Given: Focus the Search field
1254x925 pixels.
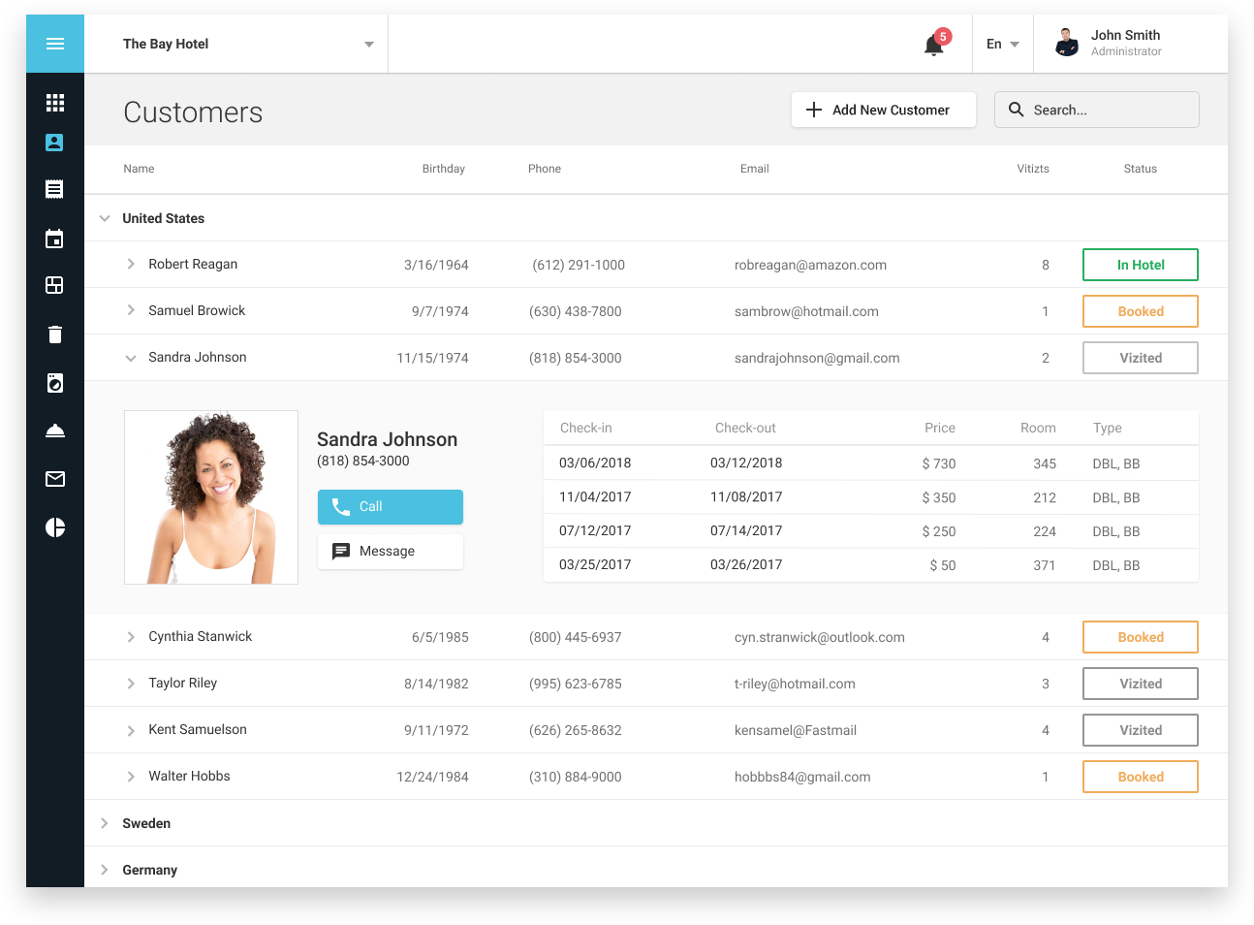Looking at the screenshot, I should [1097, 110].
